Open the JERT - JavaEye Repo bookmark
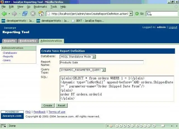The width and height of the screenshot is (179, 129). click(x=88, y=21)
